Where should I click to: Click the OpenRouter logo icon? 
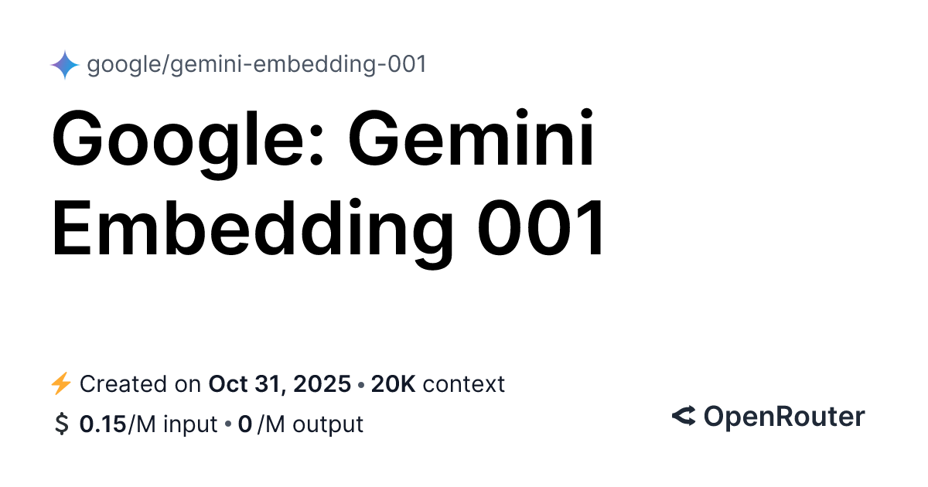click(684, 417)
